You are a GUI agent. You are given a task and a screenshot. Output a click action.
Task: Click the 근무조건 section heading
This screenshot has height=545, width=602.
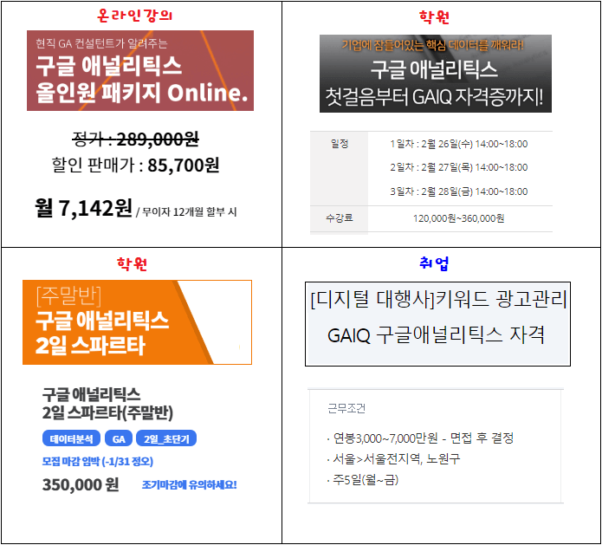point(346,408)
